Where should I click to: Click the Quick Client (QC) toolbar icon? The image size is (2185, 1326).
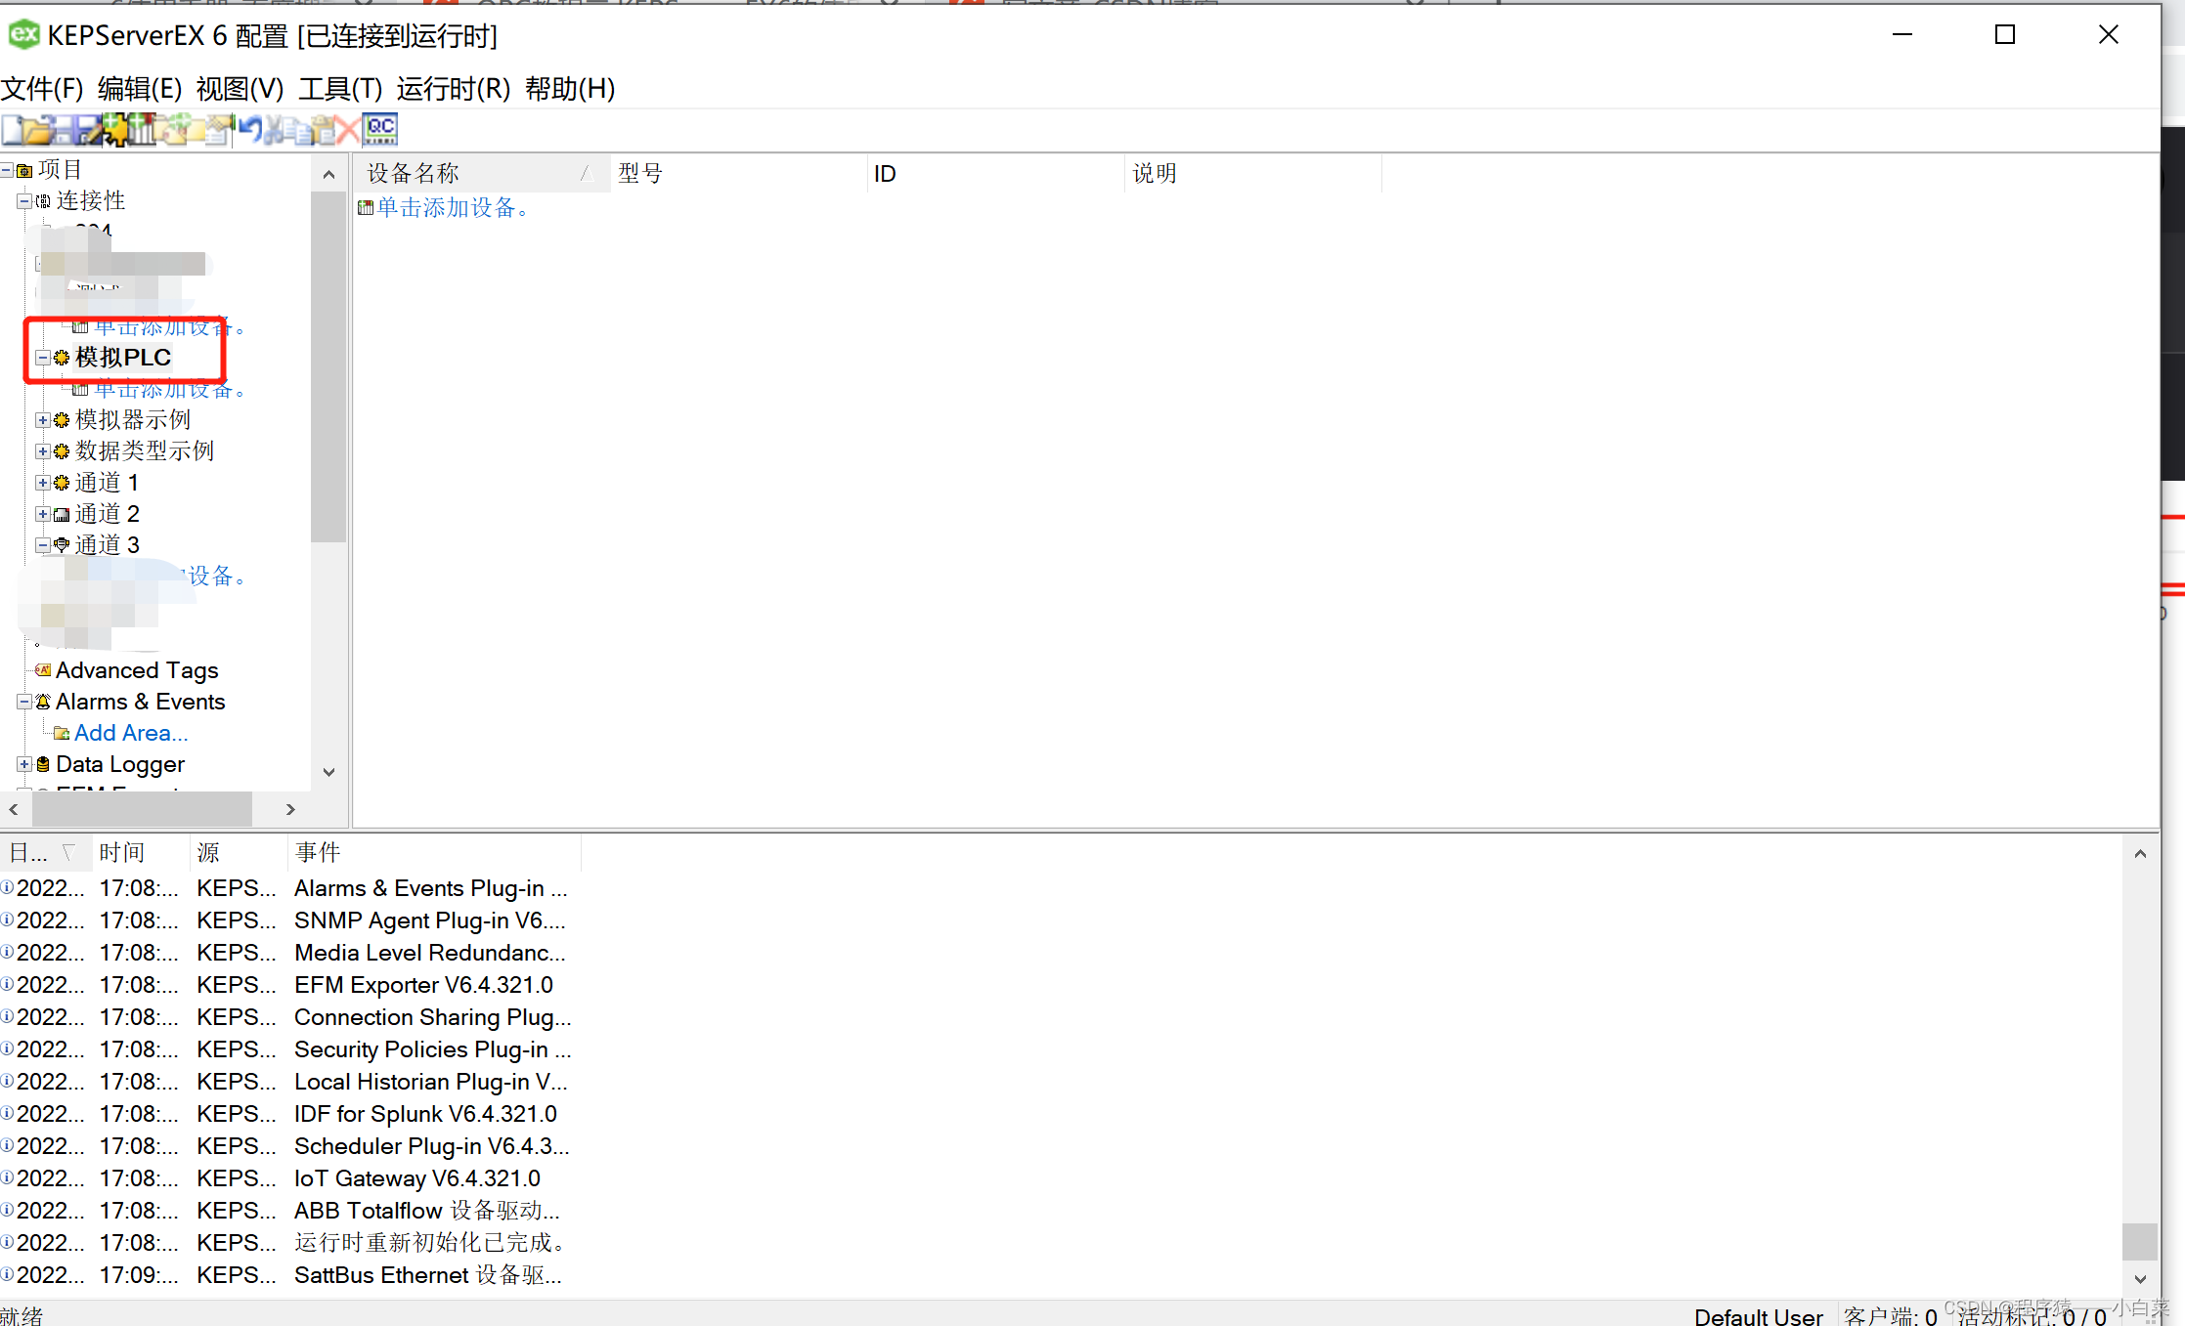point(384,128)
